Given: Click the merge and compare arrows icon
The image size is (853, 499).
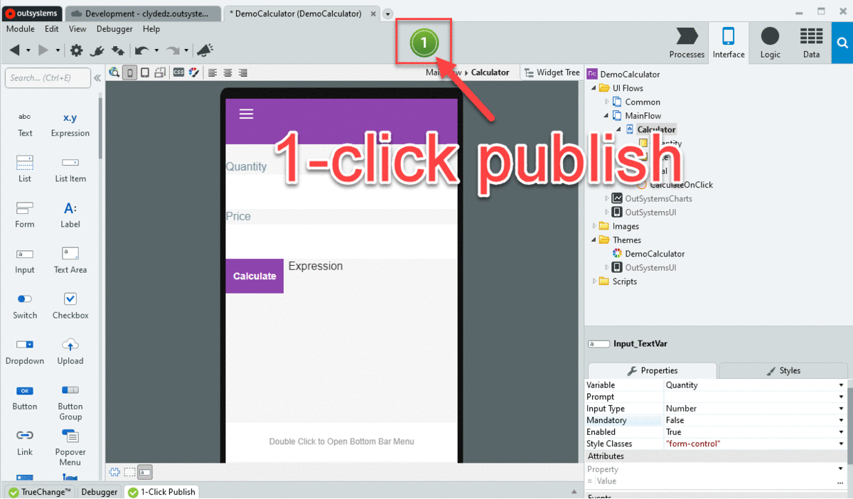Looking at the screenshot, I should coord(119,50).
